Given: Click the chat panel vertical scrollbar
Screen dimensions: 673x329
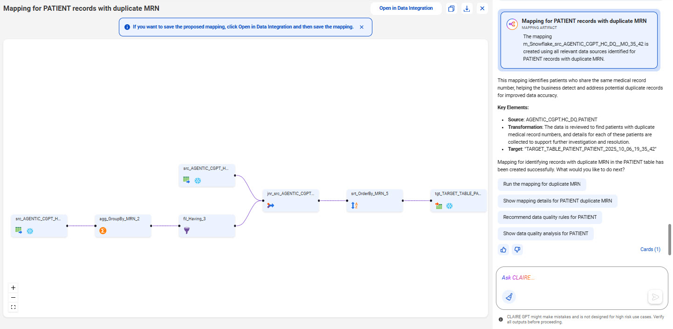Looking at the screenshot, I should click(x=670, y=239).
